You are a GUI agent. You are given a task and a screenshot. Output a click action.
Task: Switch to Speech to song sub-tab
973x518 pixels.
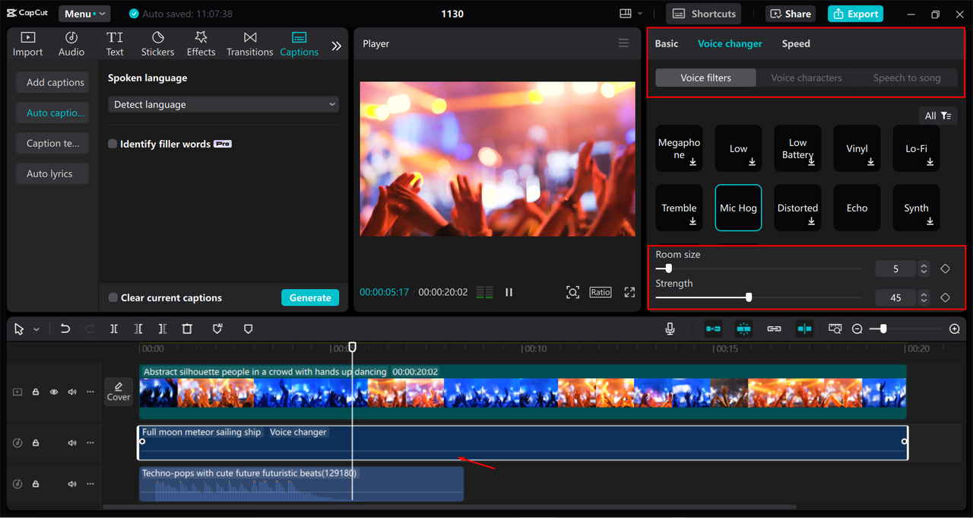(x=907, y=78)
